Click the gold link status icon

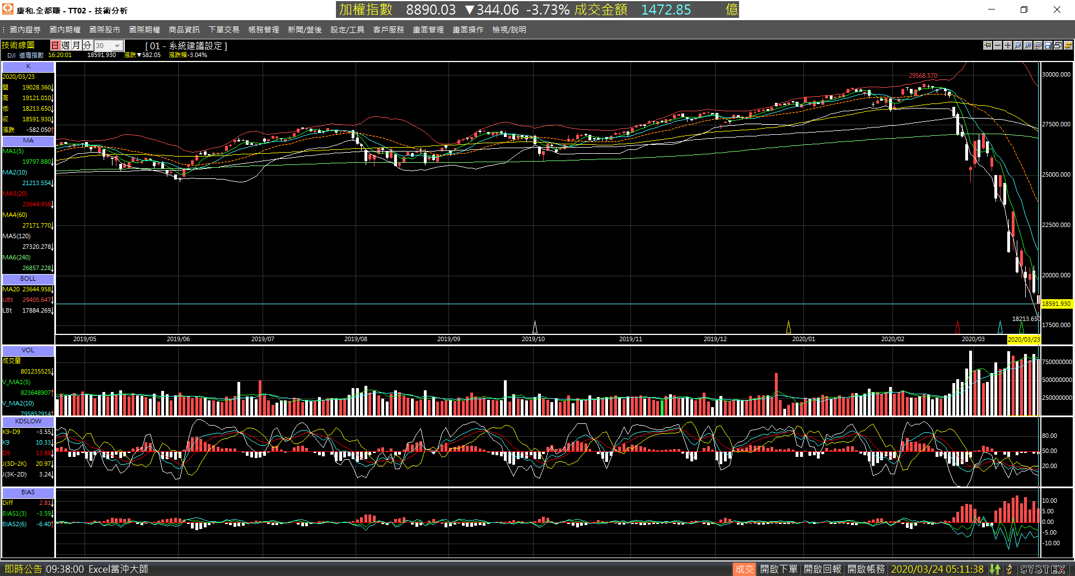1009,569
